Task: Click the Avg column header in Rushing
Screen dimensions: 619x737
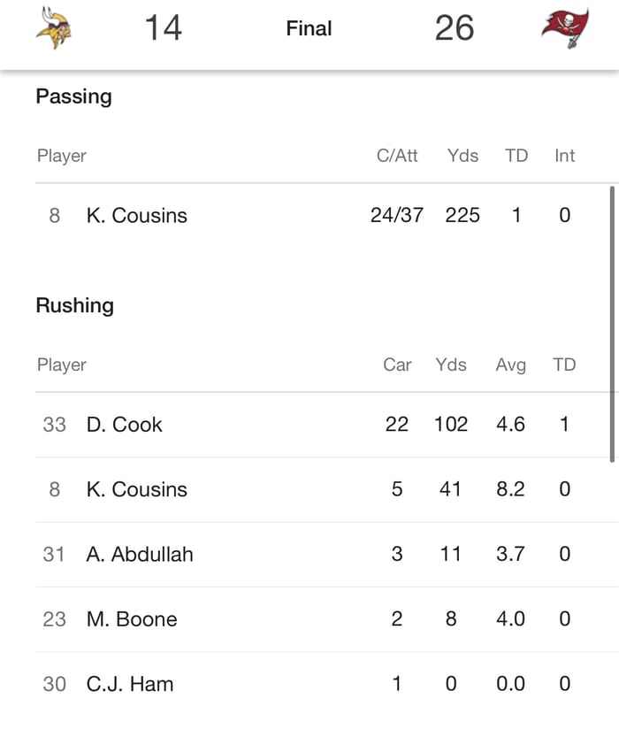Action: pos(510,365)
